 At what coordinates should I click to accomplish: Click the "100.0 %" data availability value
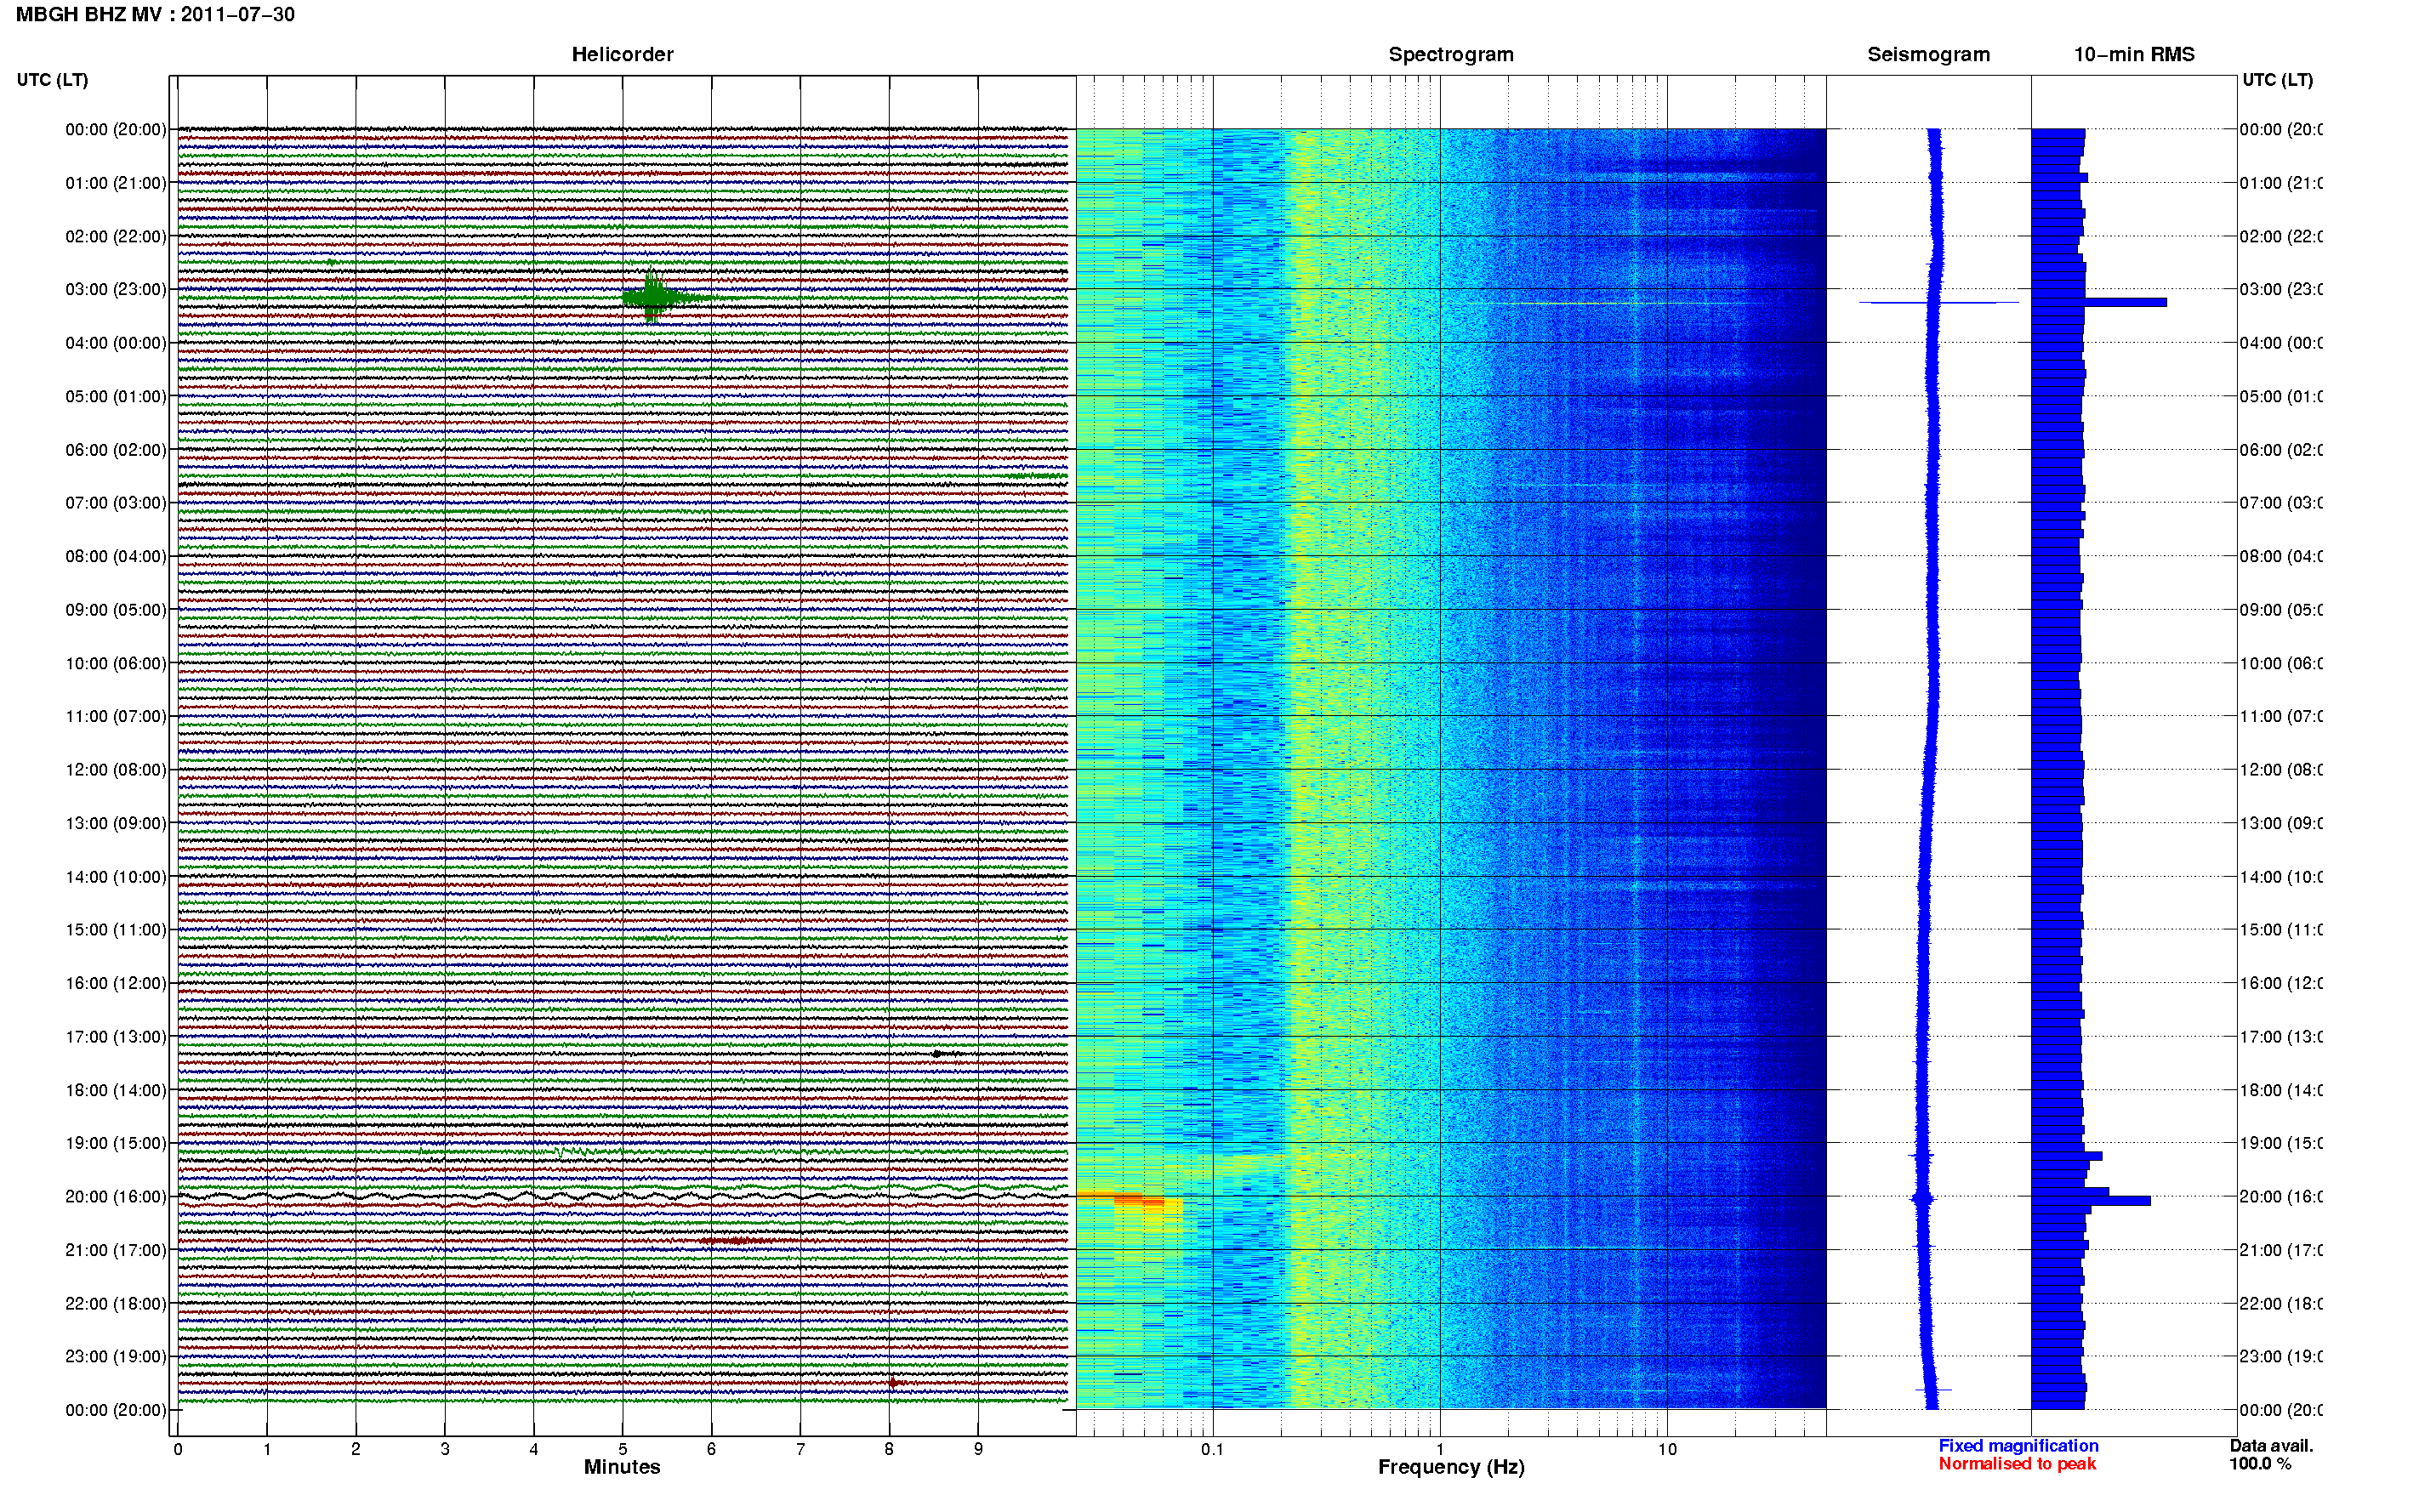click(x=2260, y=1464)
